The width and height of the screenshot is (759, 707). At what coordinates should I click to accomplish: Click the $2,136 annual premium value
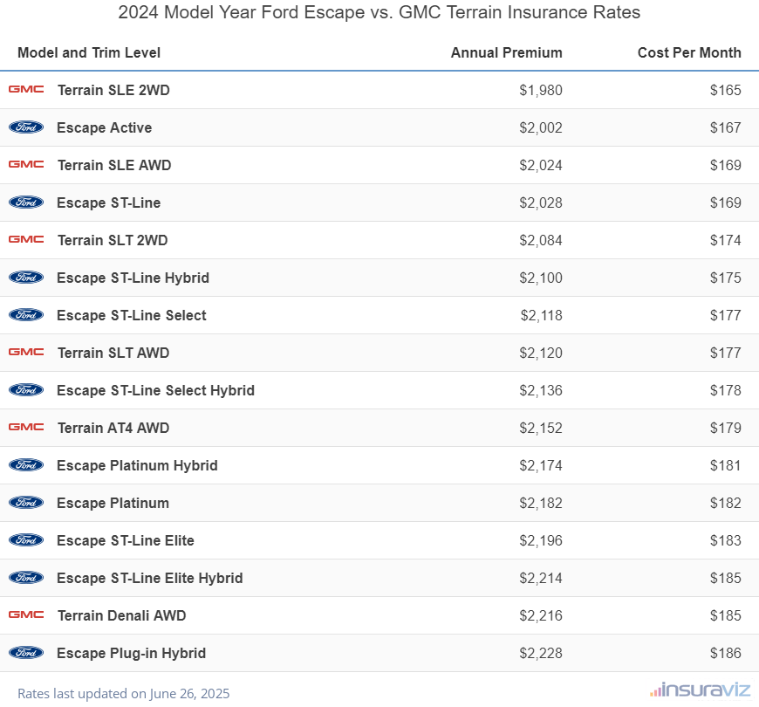pyautogui.click(x=541, y=390)
